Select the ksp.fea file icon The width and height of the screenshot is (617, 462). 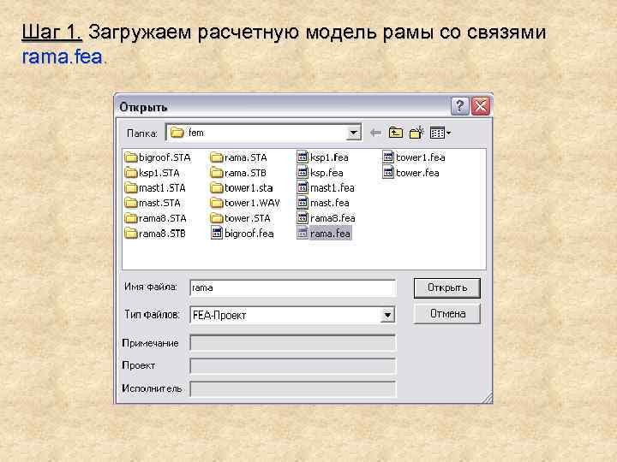pyautogui.click(x=303, y=173)
